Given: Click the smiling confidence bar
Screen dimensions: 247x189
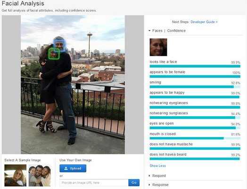Looking at the screenshot, I should point(195,87).
